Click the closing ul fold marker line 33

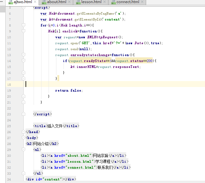coord(24,173)
